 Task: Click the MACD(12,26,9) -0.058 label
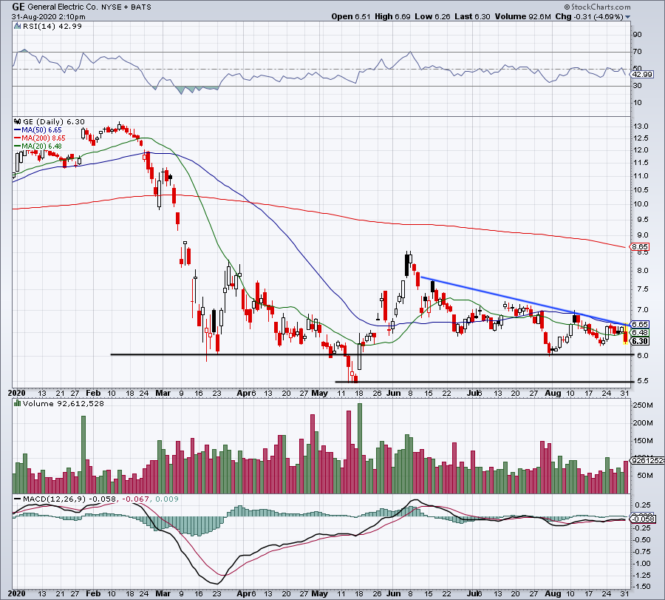point(71,499)
